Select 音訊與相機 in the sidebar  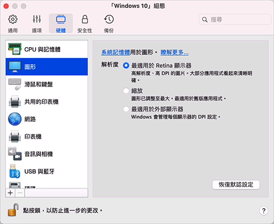(x=47, y=154)
